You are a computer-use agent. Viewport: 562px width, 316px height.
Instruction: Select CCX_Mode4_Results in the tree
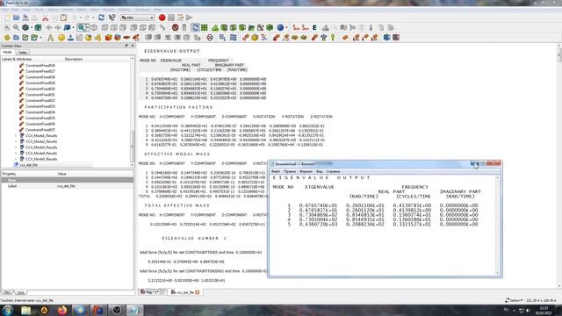point(41,153)
